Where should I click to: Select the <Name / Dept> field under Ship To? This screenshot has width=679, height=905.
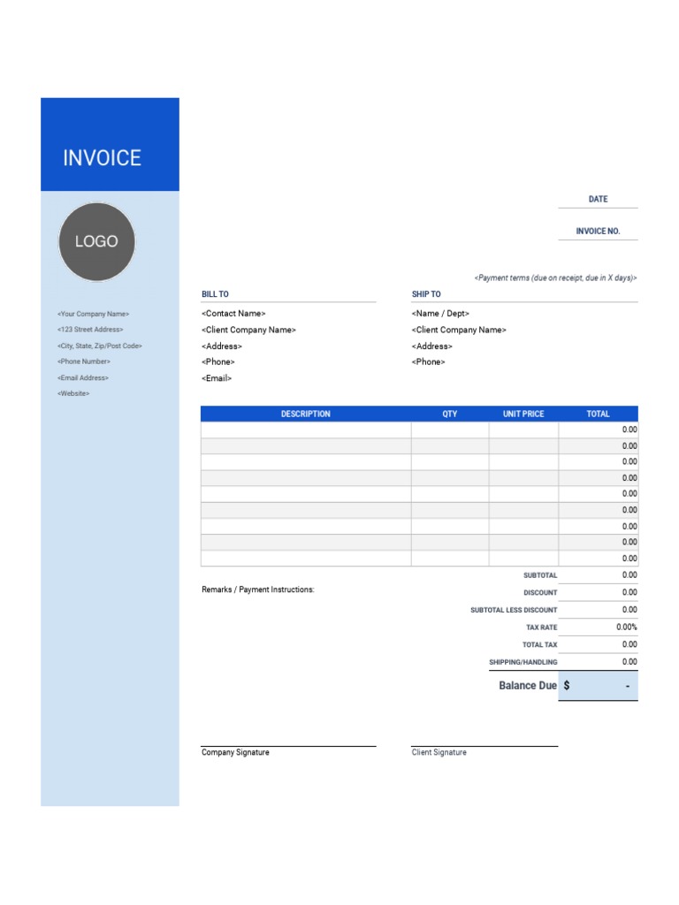(440, 314)
